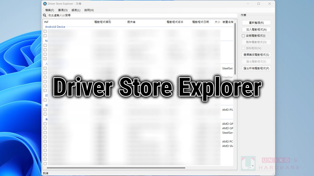Collapse the Android Device group header
The height and width of the screenshot is (176, 314).
click(x=55, y=27)
